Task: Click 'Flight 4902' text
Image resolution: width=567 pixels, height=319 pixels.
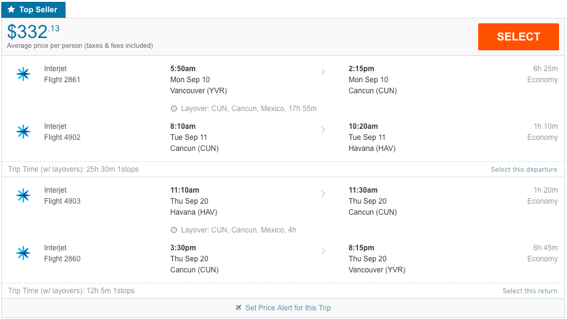Action: [x=62, y=137]
